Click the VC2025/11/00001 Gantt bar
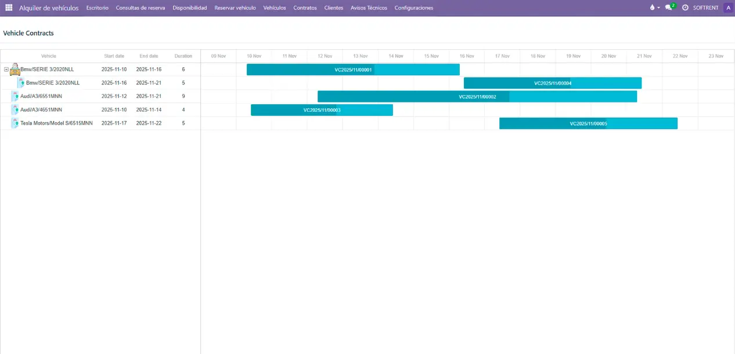Viewport: 735px width, 354px height. pyautogui.click(x=353, y=70)
